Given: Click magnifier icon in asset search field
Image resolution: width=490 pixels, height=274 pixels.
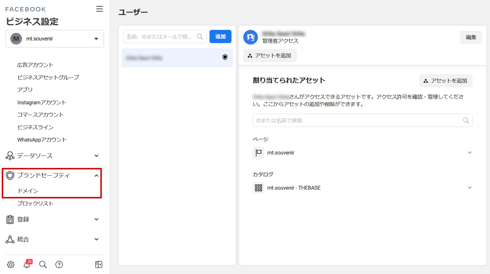Looking at the screenshot, I should (466, 120).
